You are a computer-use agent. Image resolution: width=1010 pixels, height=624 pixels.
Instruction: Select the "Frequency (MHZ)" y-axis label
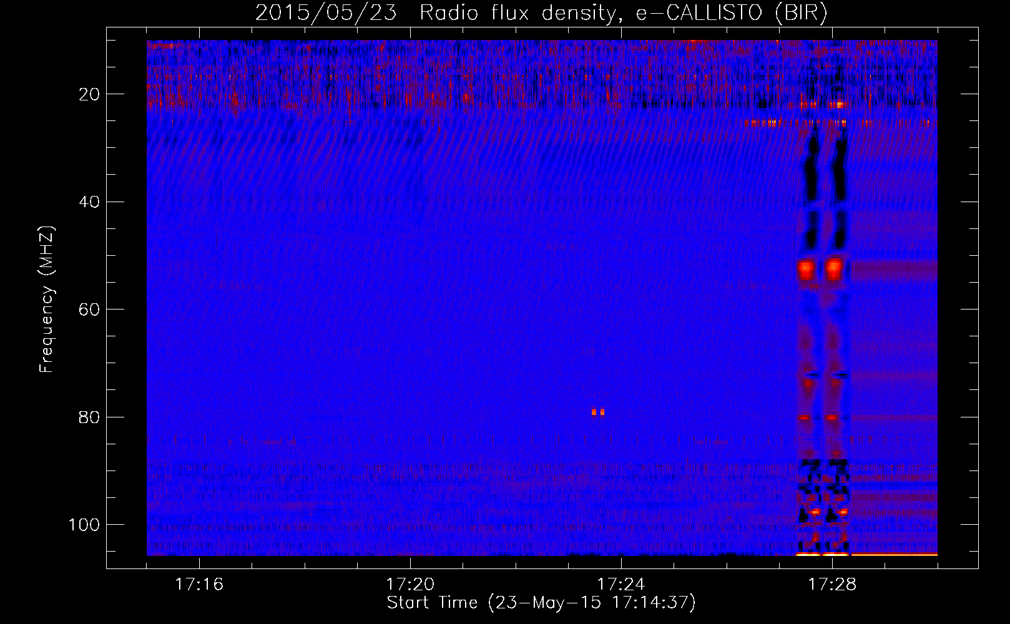click(x=47, y=300)
